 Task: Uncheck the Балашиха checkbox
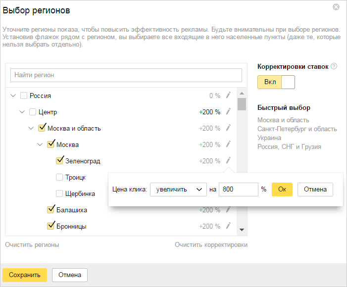(50, 209)
